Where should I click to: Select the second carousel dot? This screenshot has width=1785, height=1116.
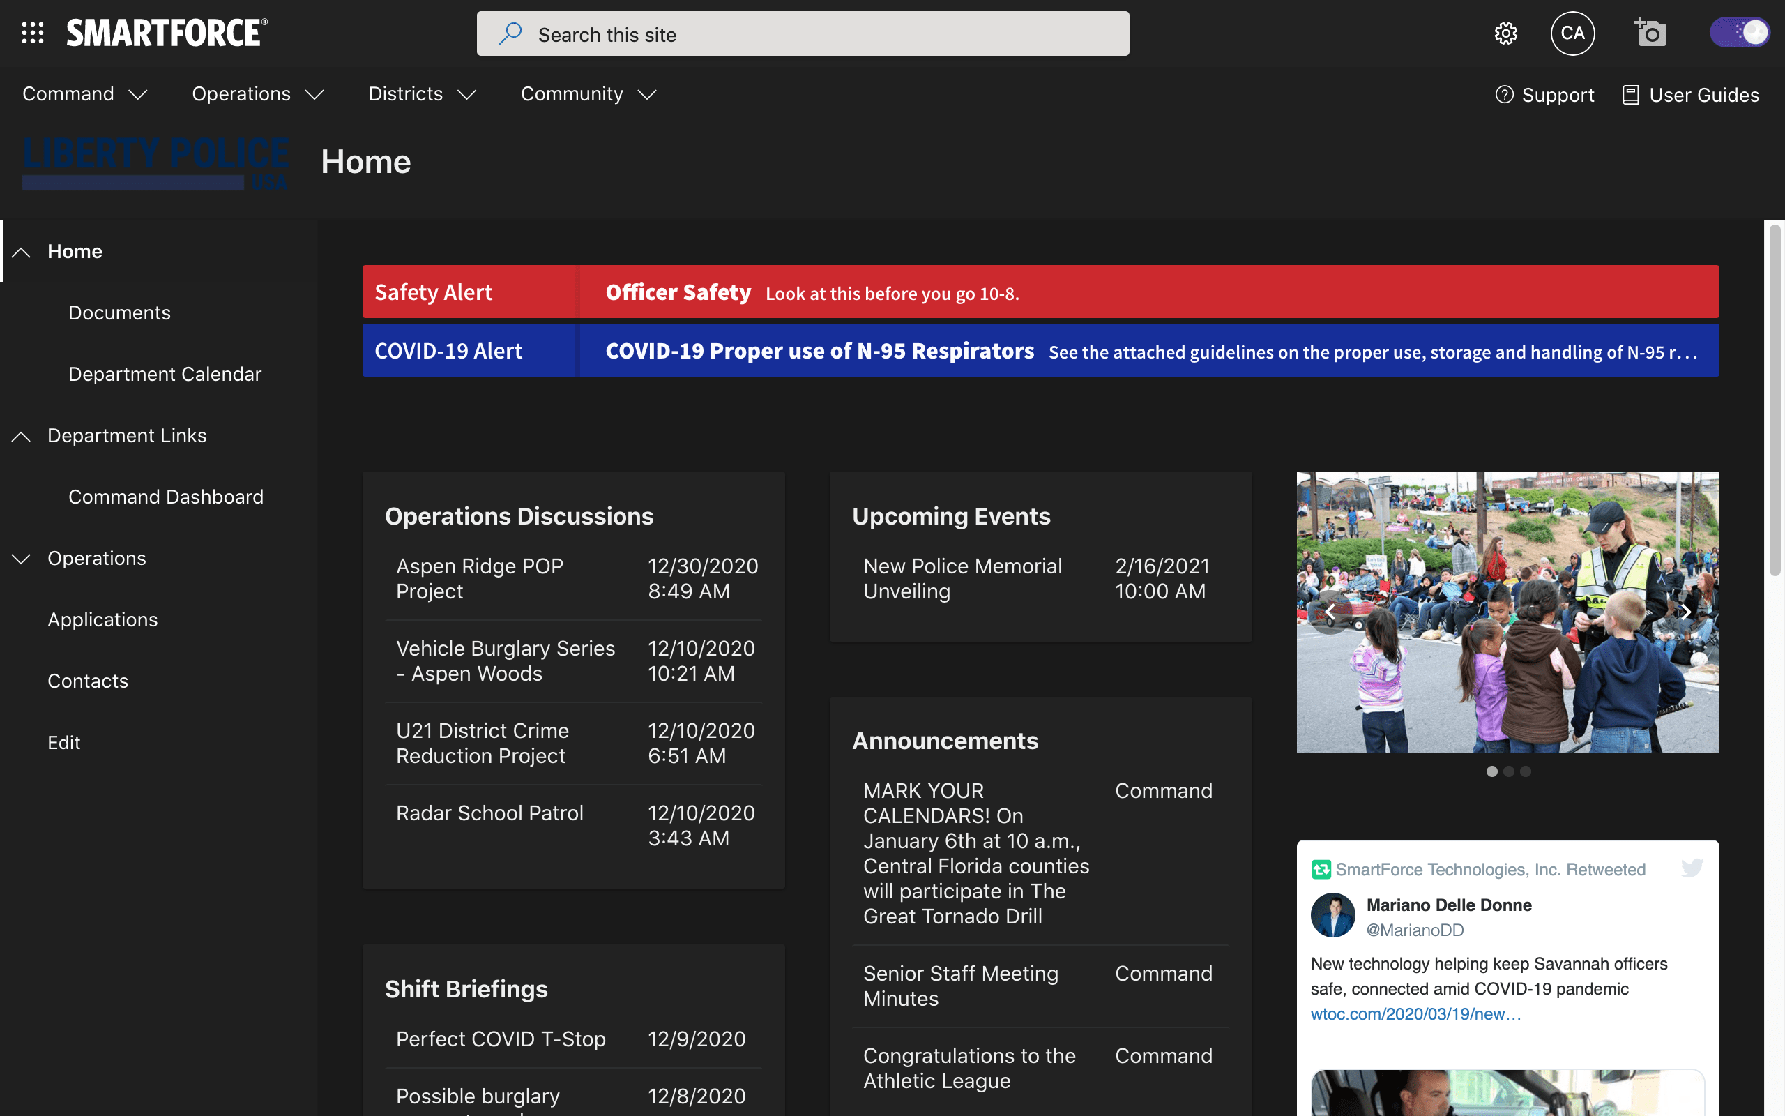[x=1508, y=771]
